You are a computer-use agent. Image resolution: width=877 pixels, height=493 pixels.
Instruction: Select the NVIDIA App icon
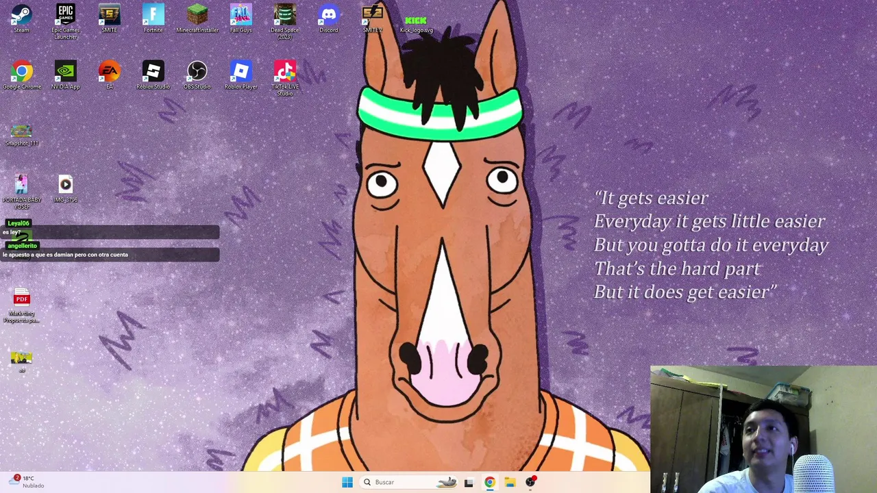tap(65, 75)
